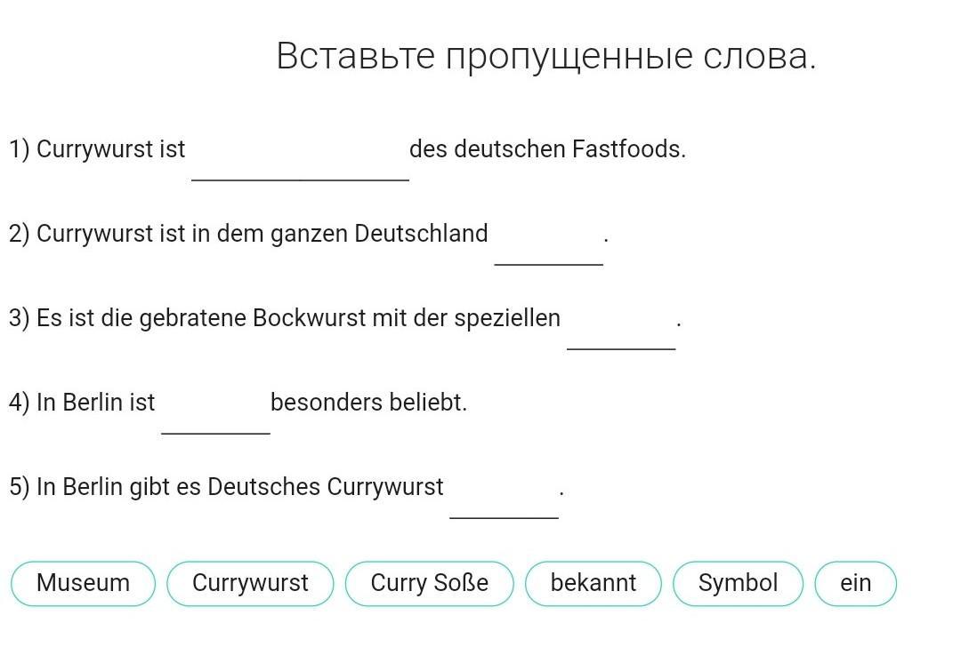The height and width of the screenshot is (663, 961).
Task: Choose the Curry Soße word chip
Action: [x=429, y=583]
